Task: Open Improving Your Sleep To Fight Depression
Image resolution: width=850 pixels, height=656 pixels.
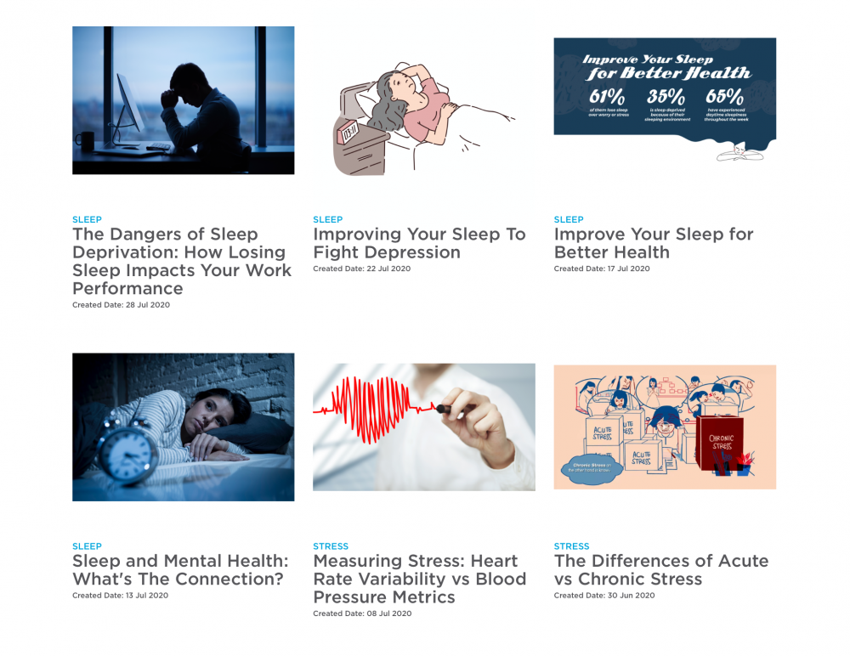Action: coord(419,243)
